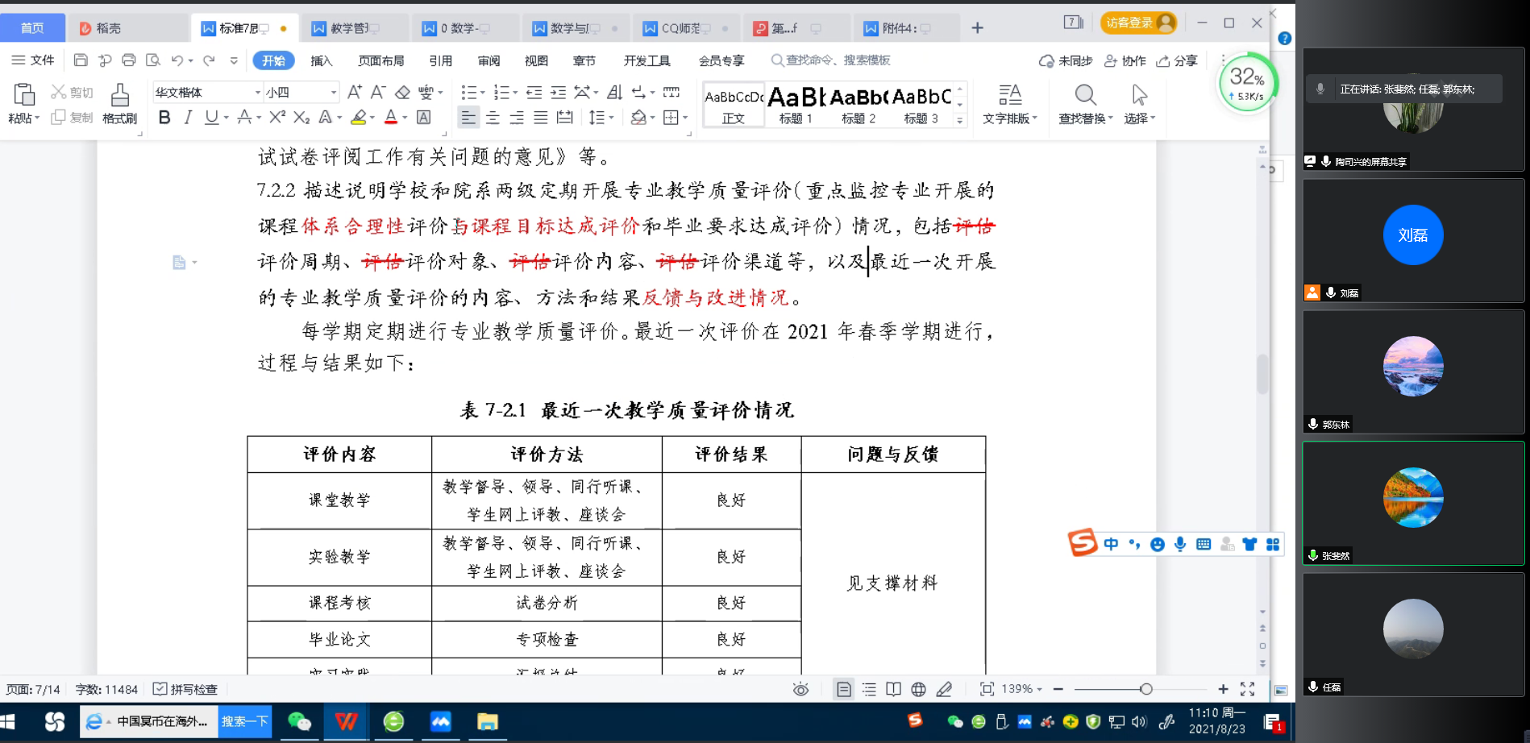Click the save document icon
The width and height of the screenshot is (1530, 743).
81,60
